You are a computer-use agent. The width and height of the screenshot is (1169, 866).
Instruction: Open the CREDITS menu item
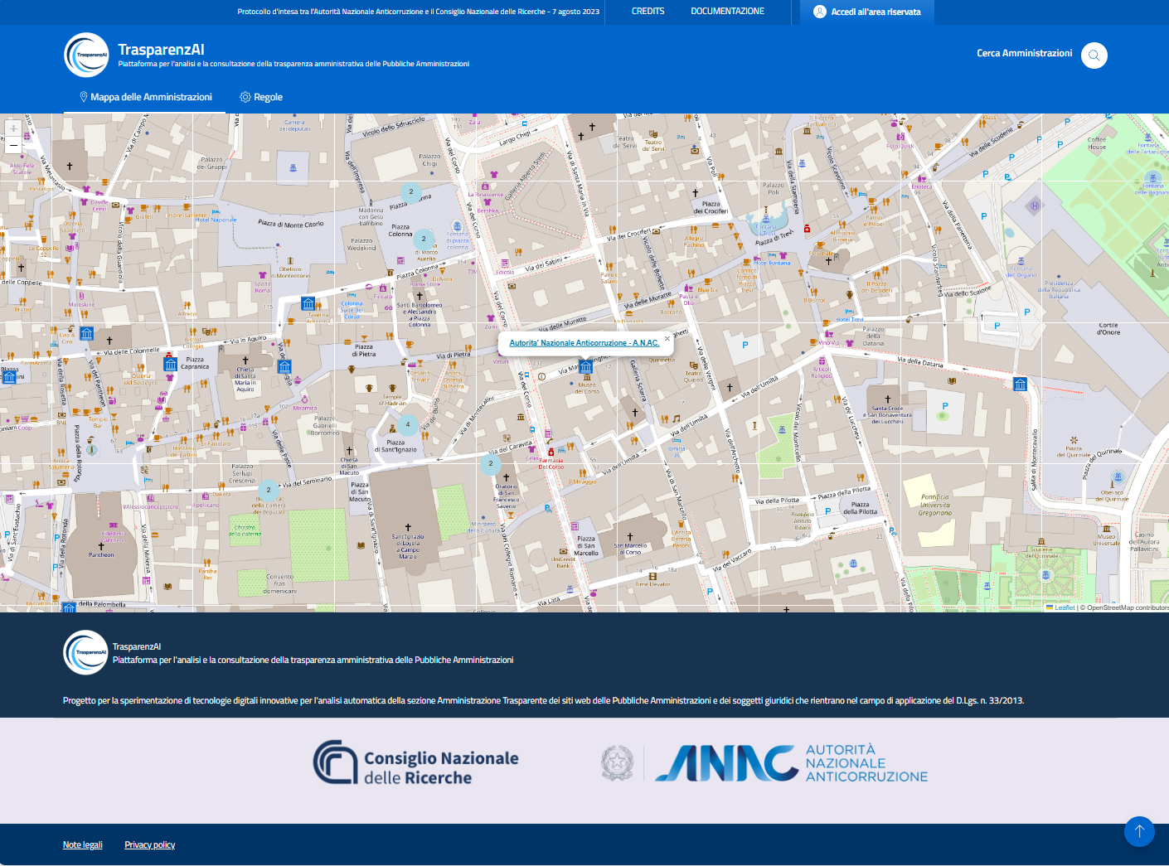648,12
